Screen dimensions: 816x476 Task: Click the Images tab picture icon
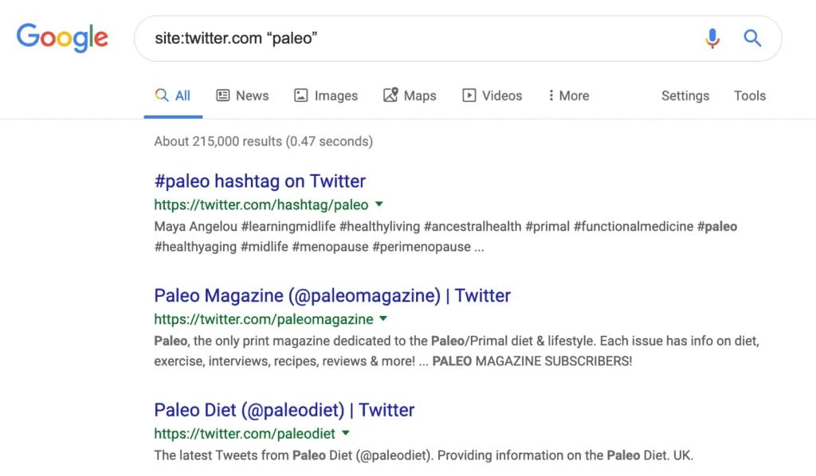(300, 95)
